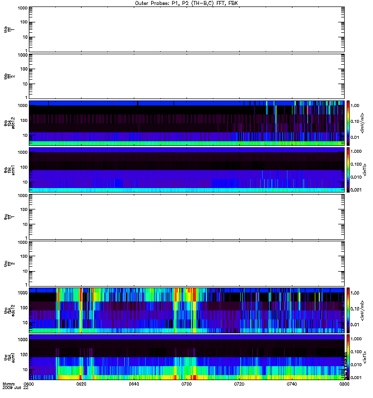Screen dimensions: 373x398
Task: Click the 0800 time axis label
Action: click(x=344, y=384)
